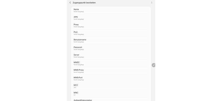Select the MMSC entry

click(x=111, y=63)
